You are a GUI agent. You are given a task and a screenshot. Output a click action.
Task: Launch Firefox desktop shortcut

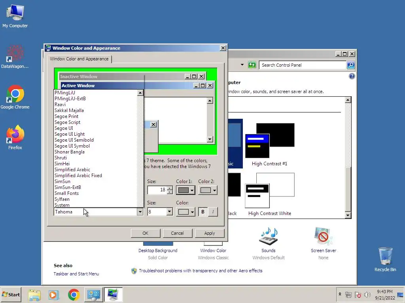pyautogui.click(x=15, y=138)
